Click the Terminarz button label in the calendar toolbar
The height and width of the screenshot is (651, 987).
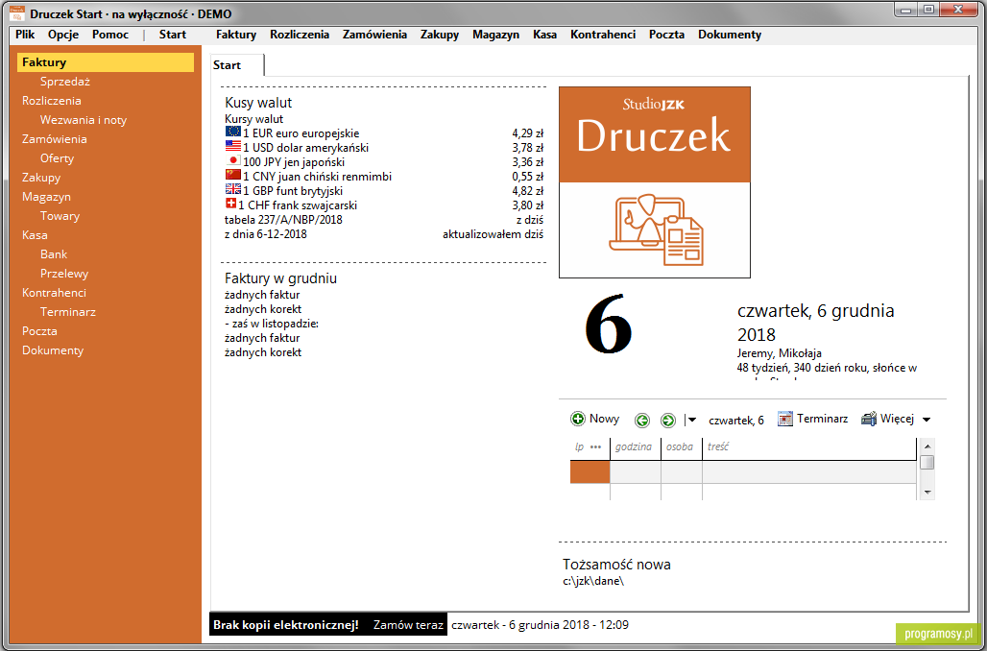[x=822, y=419]
